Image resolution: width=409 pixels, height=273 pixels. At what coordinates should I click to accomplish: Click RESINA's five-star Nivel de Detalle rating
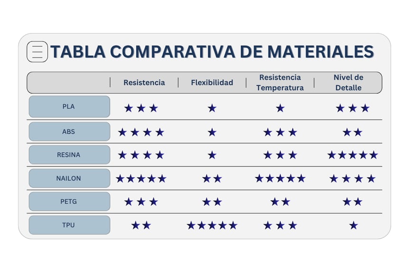point(352,155)
